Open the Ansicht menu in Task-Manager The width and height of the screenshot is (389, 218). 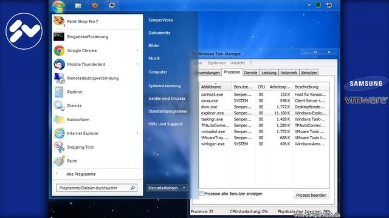pyautogui.click(x=238, y=63)
